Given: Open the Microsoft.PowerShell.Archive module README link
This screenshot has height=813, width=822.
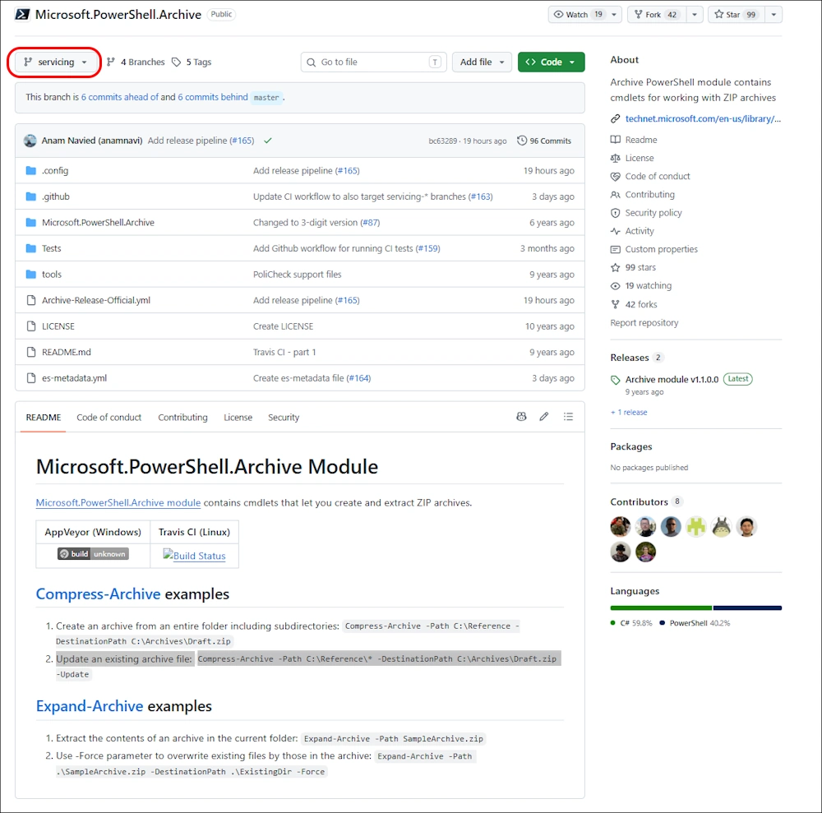Looking at the screenshot, I should (118, 503).
